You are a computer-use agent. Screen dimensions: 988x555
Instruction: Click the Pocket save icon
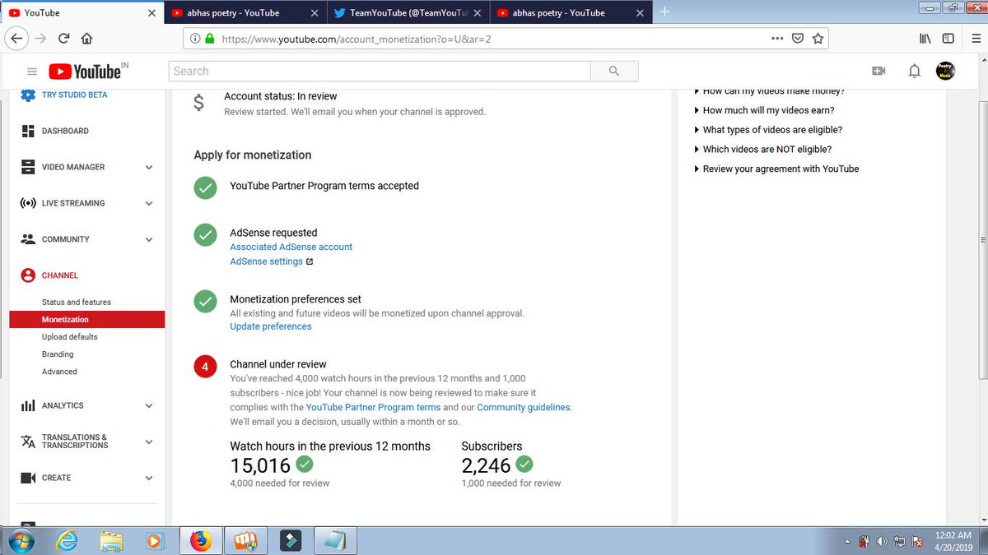click(798, 39)
